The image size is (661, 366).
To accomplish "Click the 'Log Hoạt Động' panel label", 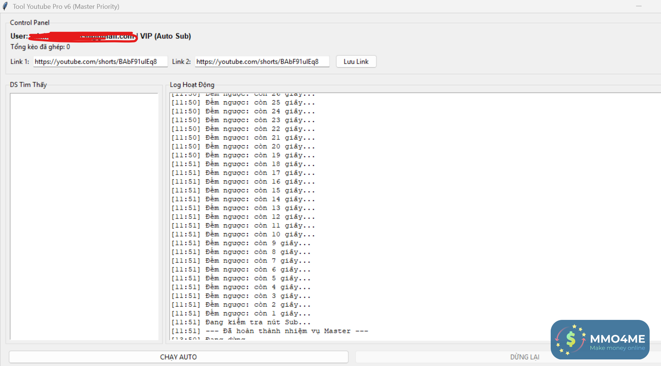I will point(192,85).
